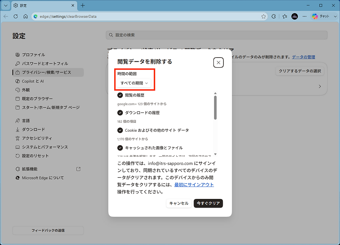This screenshot has width=340, height=245.
Task: Open Copilot chat (チャット) button
Action: click(321, 17)
